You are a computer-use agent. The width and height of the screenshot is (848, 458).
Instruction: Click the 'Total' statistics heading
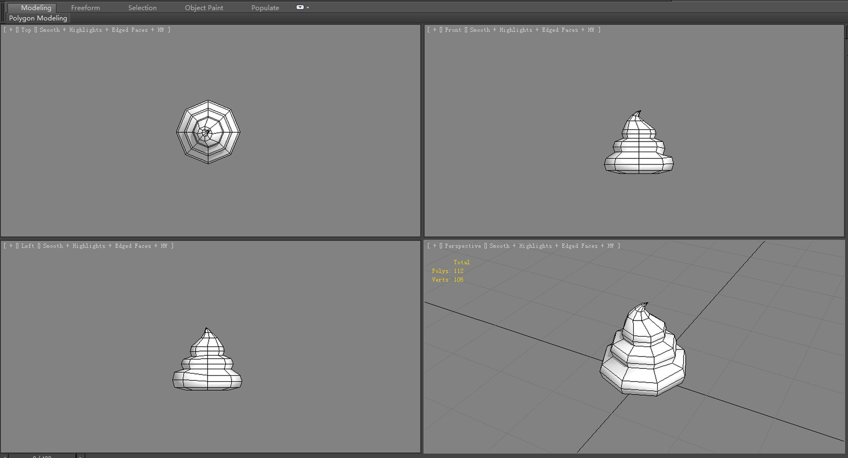pyautogui.click(x=462, y=262)
